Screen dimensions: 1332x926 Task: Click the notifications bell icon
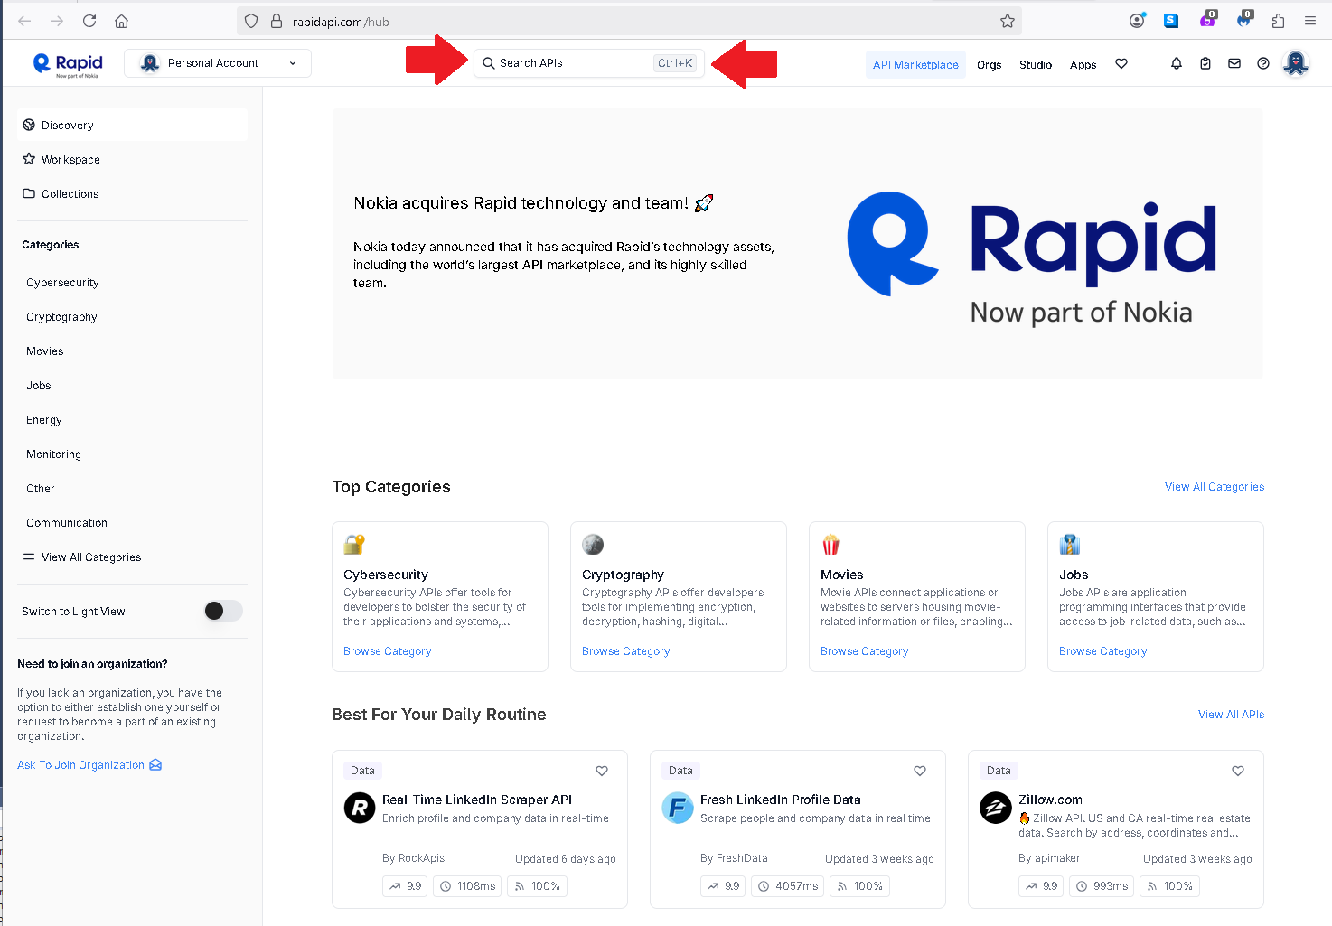coord(1176,63)
